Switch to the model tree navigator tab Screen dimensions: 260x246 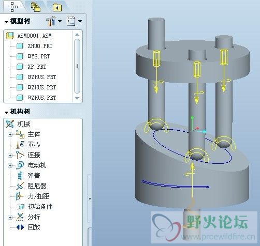(x=14, y=7)
